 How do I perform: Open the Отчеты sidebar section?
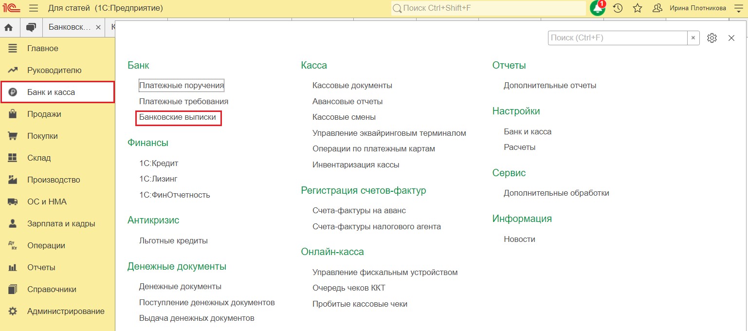point(57,267)
